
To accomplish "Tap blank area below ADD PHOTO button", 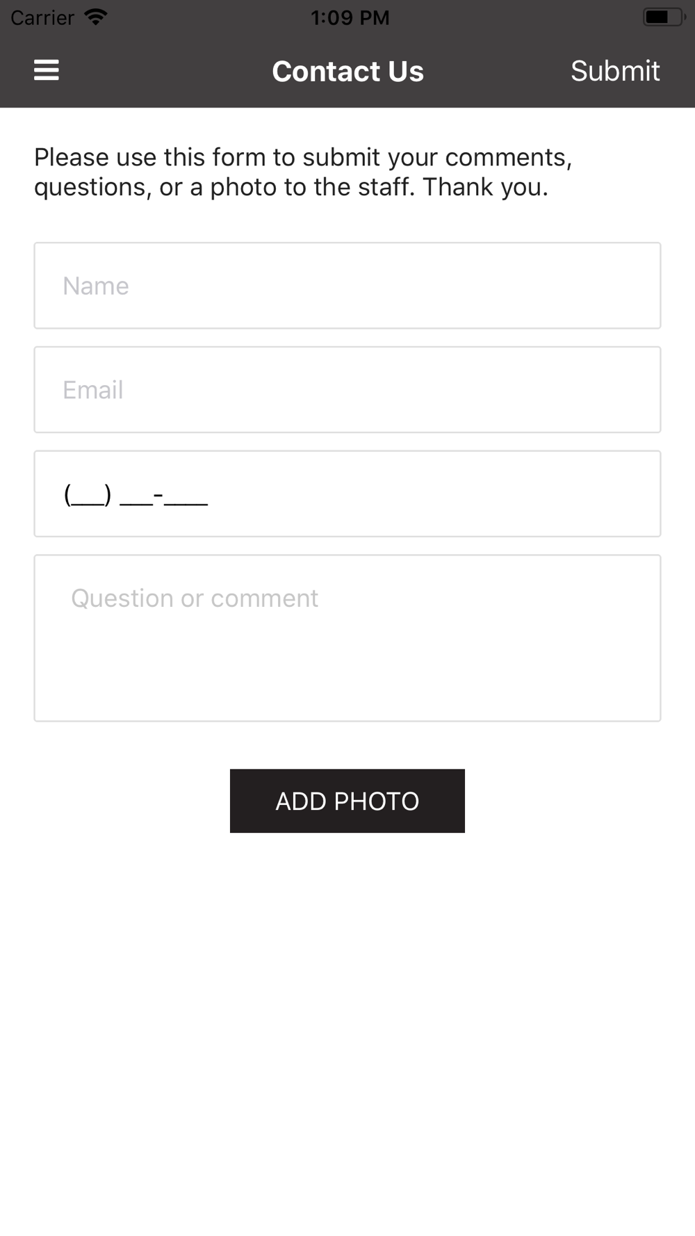I will (347, 1029).
